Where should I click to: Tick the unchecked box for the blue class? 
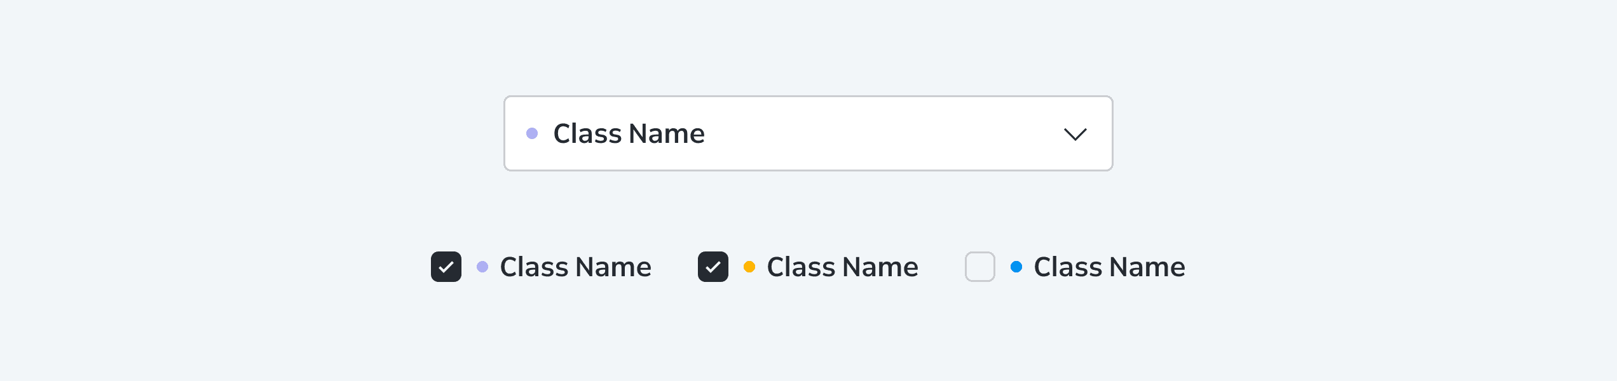tap(980, 267)
